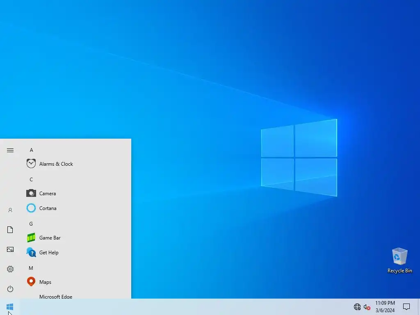The height and width of the screenshot is (315, 420).
Task: Launch the Cortana app icon
Action: coord(31,208)
